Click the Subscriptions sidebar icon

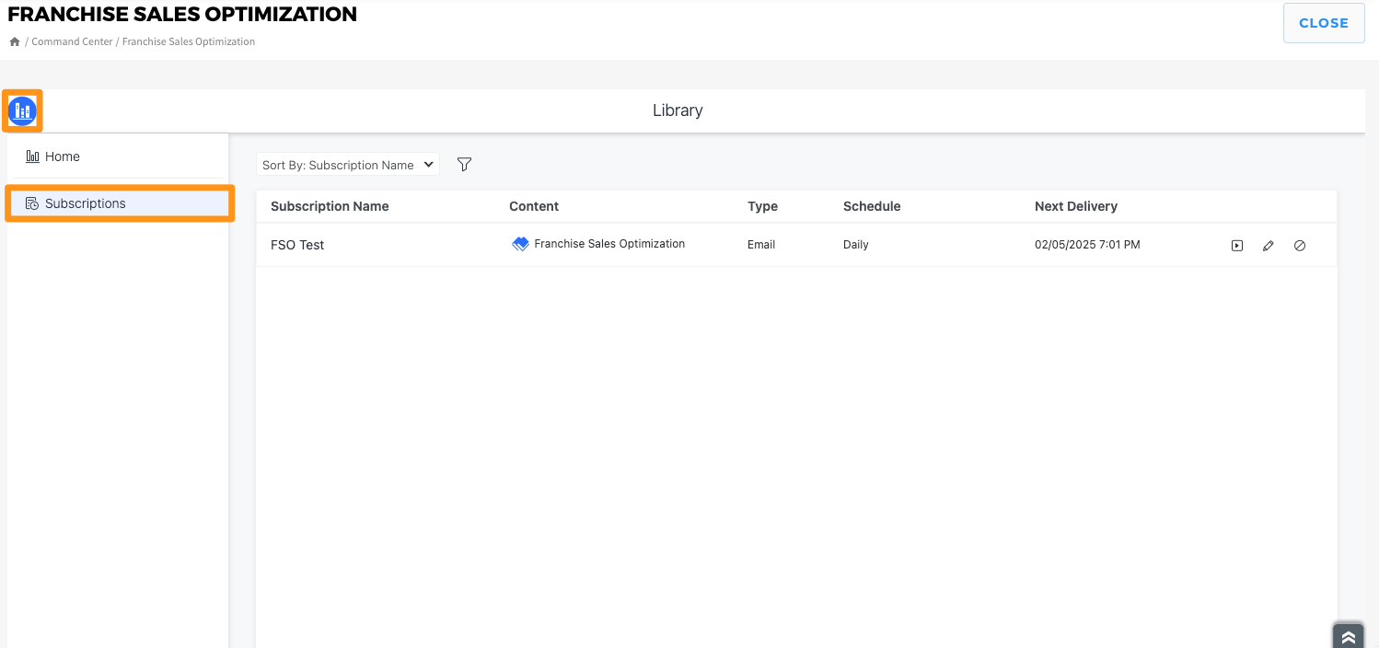32,203
